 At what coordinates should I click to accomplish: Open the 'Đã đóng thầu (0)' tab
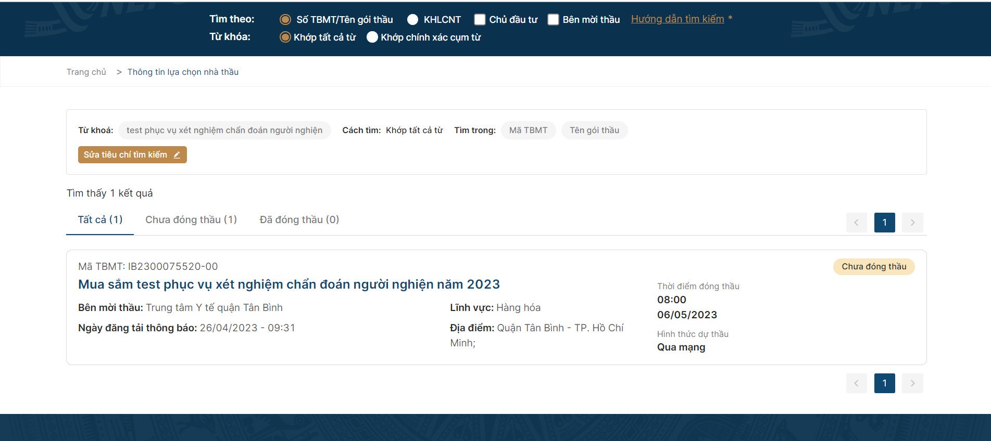pos(299,220)
